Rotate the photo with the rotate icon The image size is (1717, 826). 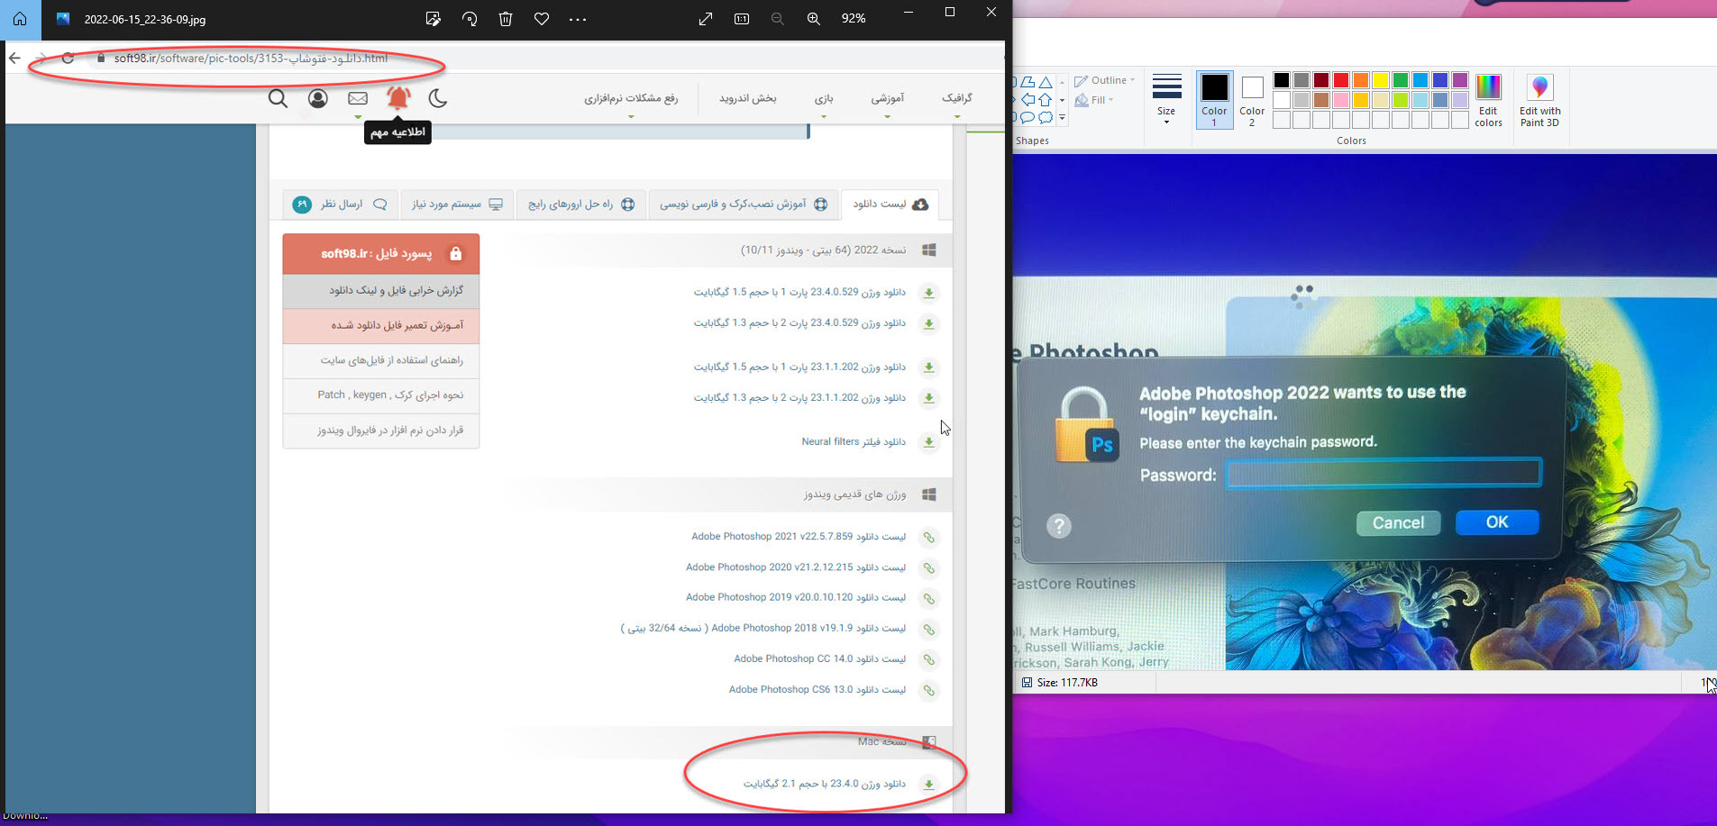pos(470,19)
